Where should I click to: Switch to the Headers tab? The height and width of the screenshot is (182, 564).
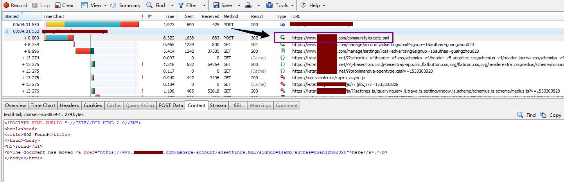[69, 105]
